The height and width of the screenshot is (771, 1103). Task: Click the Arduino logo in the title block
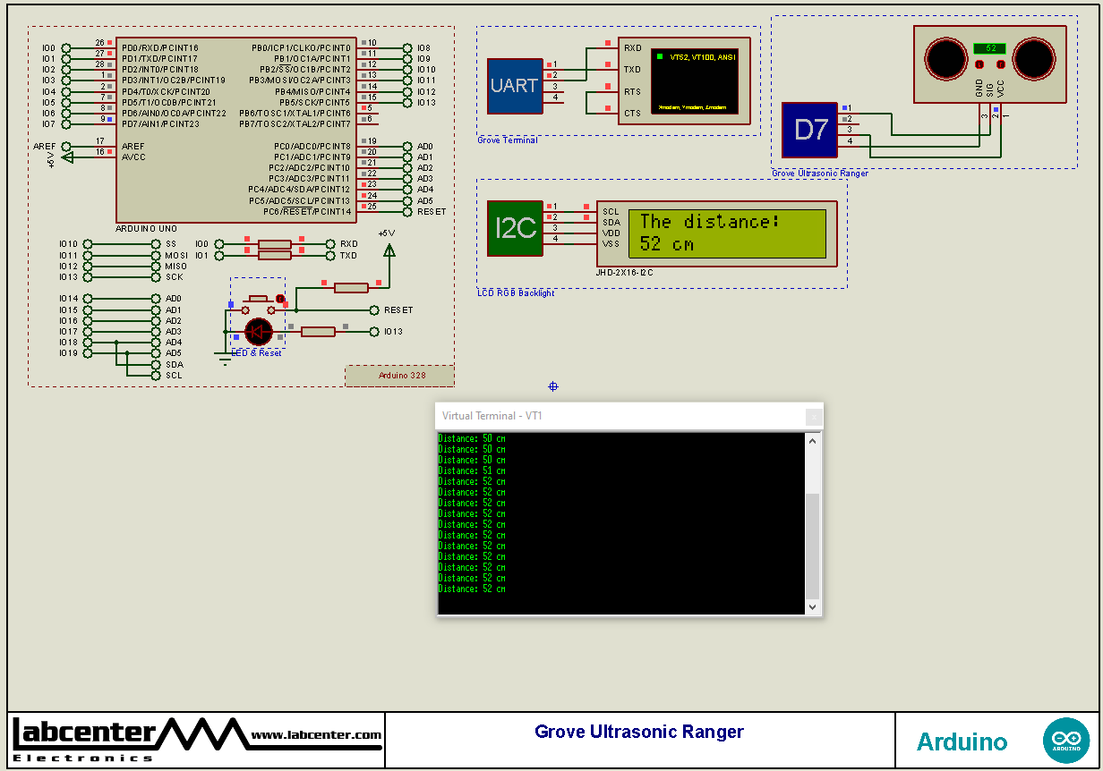click(1066, 740)
